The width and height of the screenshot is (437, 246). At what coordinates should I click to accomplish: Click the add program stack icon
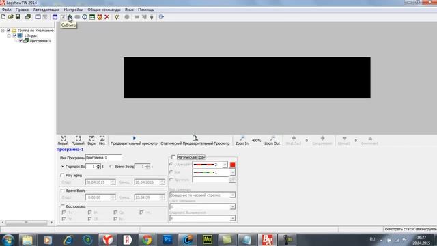(28, 17)
